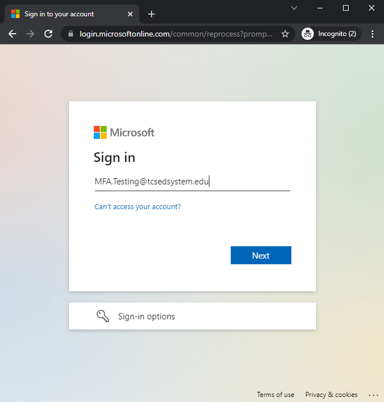Click the Microsoft logo

pos(124,132)
